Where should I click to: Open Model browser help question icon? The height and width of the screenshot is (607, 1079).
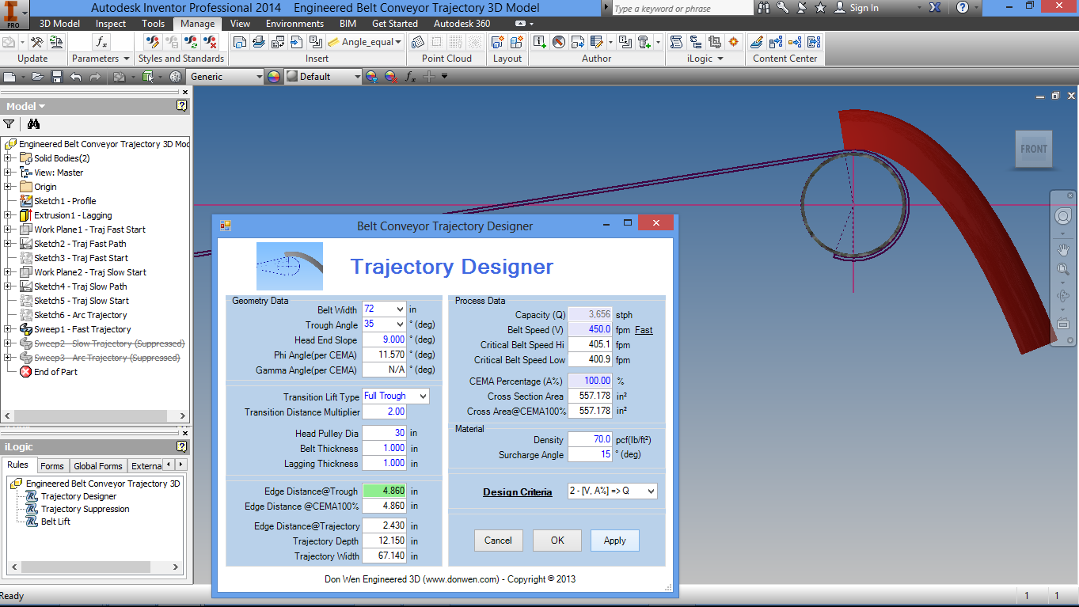[x=182, y=106]
